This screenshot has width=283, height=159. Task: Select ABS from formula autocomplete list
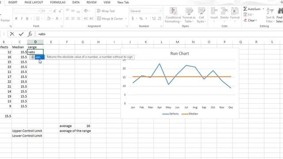tap(37, 57)
